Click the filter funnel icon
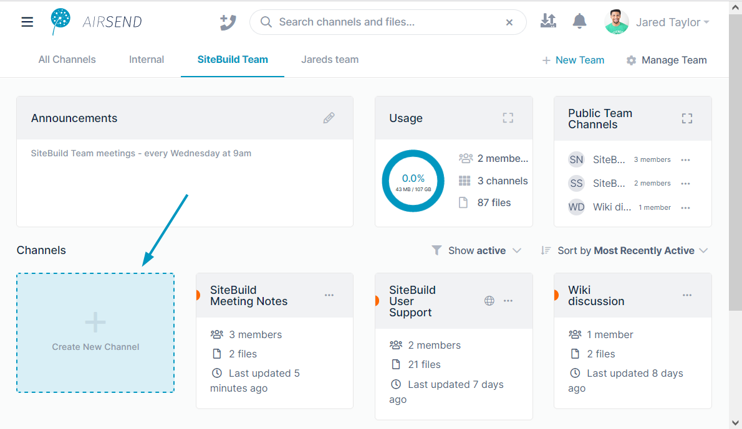 coord(436,250)
